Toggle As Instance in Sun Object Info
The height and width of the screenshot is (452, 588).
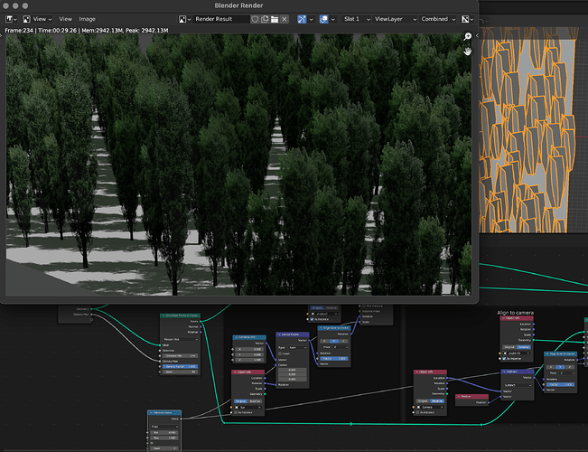(x=237, y=412)
